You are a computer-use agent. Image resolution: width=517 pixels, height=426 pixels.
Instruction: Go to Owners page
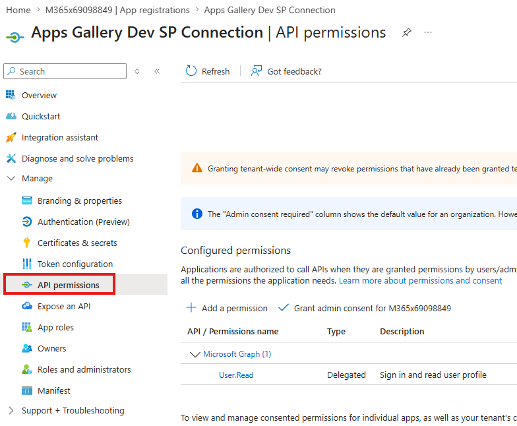pos(51,348)
